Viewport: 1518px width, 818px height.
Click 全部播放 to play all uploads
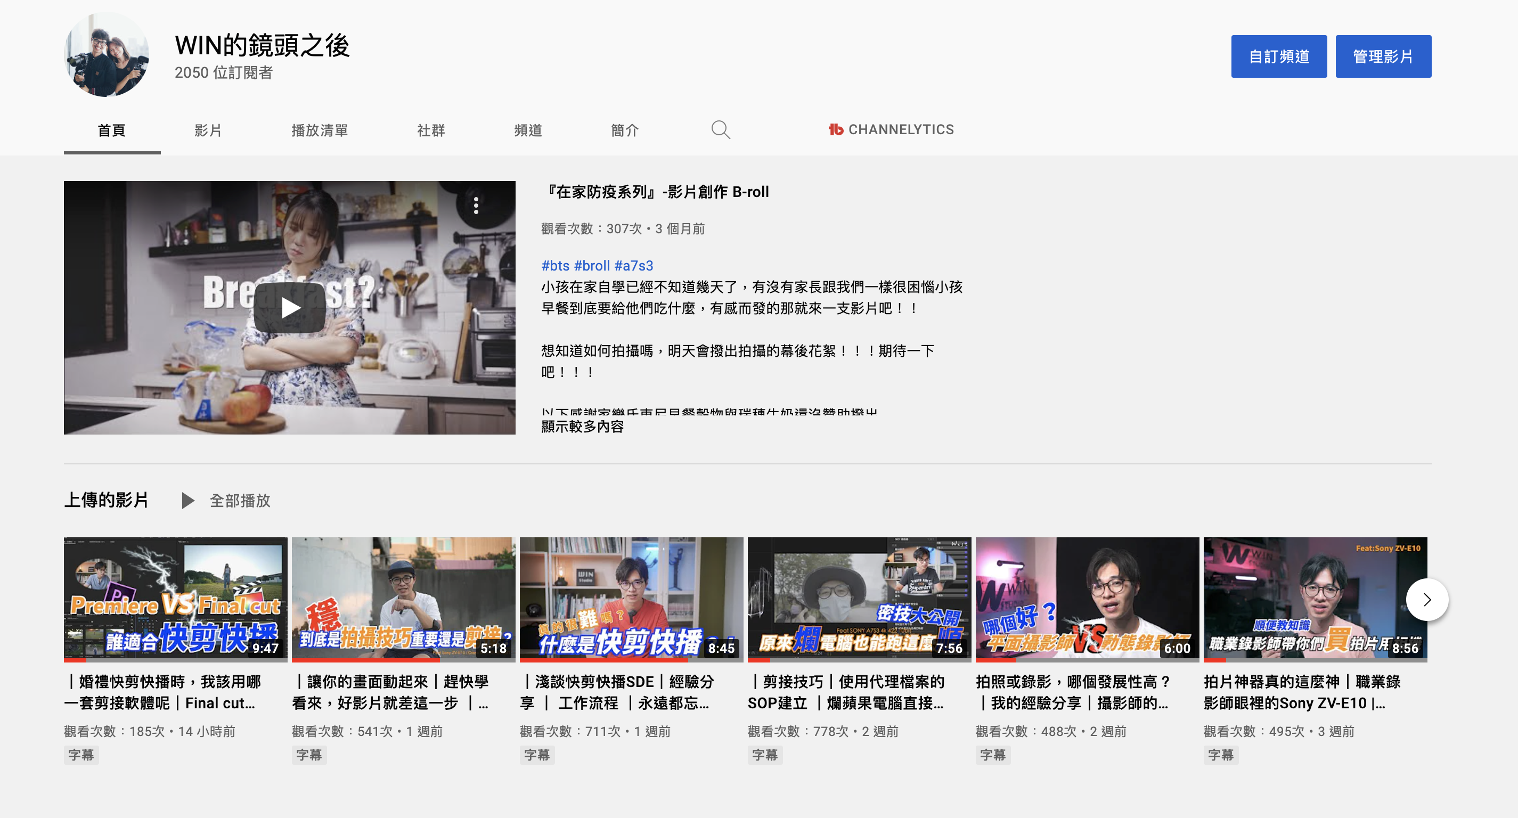coord(239,501)
